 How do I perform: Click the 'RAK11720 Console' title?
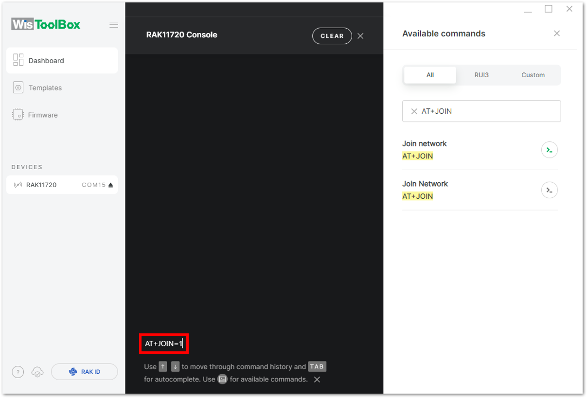182,35
